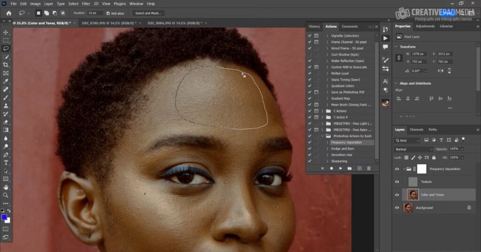Viewport: 481px width, 252px height.
Task: Click Flip horizontal icon in Properties
Action: [x=440, y=71]
